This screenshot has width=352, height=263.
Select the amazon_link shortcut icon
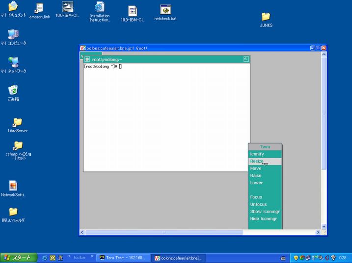coord(39,8)
